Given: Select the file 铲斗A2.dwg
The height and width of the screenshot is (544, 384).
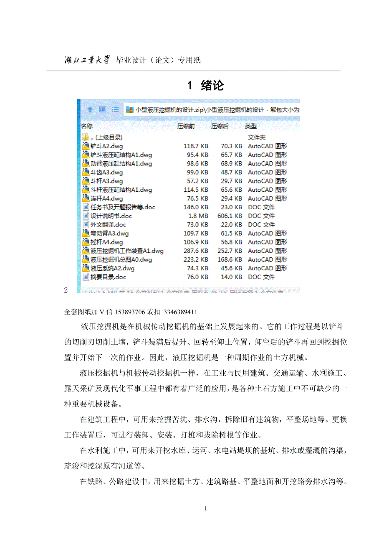Looking at the screenshot, I should pos(107,146).
